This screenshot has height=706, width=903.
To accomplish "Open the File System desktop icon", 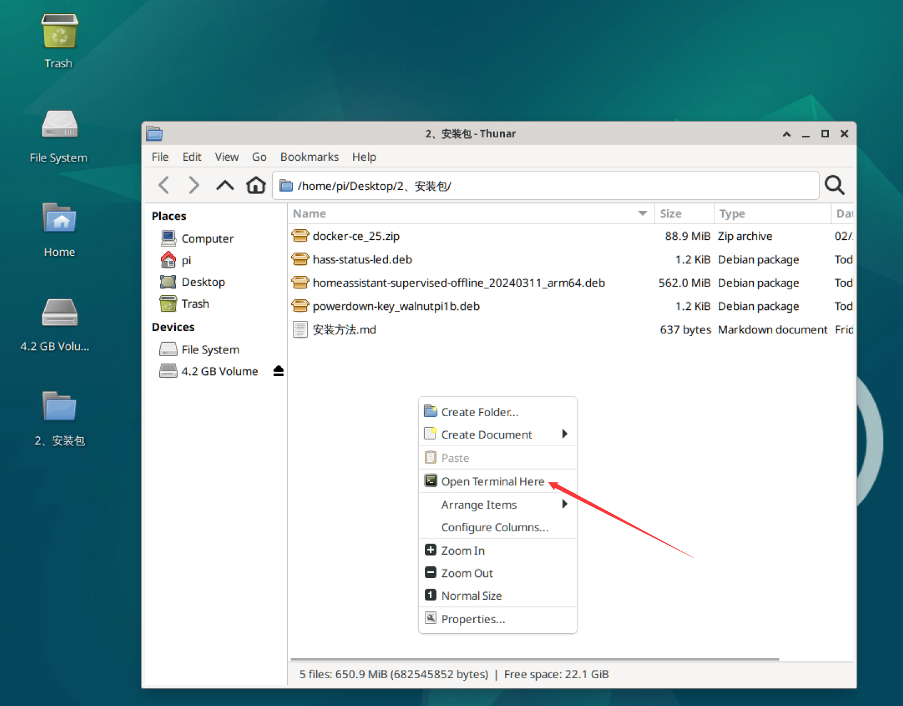I will tap(59, 125).
